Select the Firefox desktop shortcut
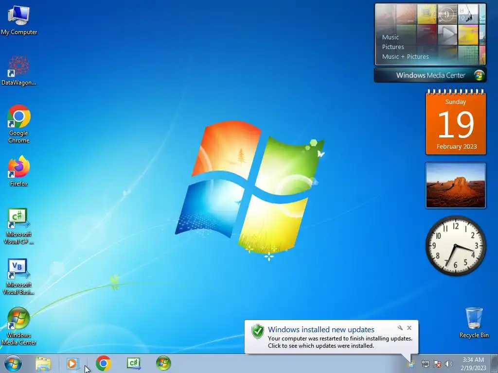 coord(19,170)
